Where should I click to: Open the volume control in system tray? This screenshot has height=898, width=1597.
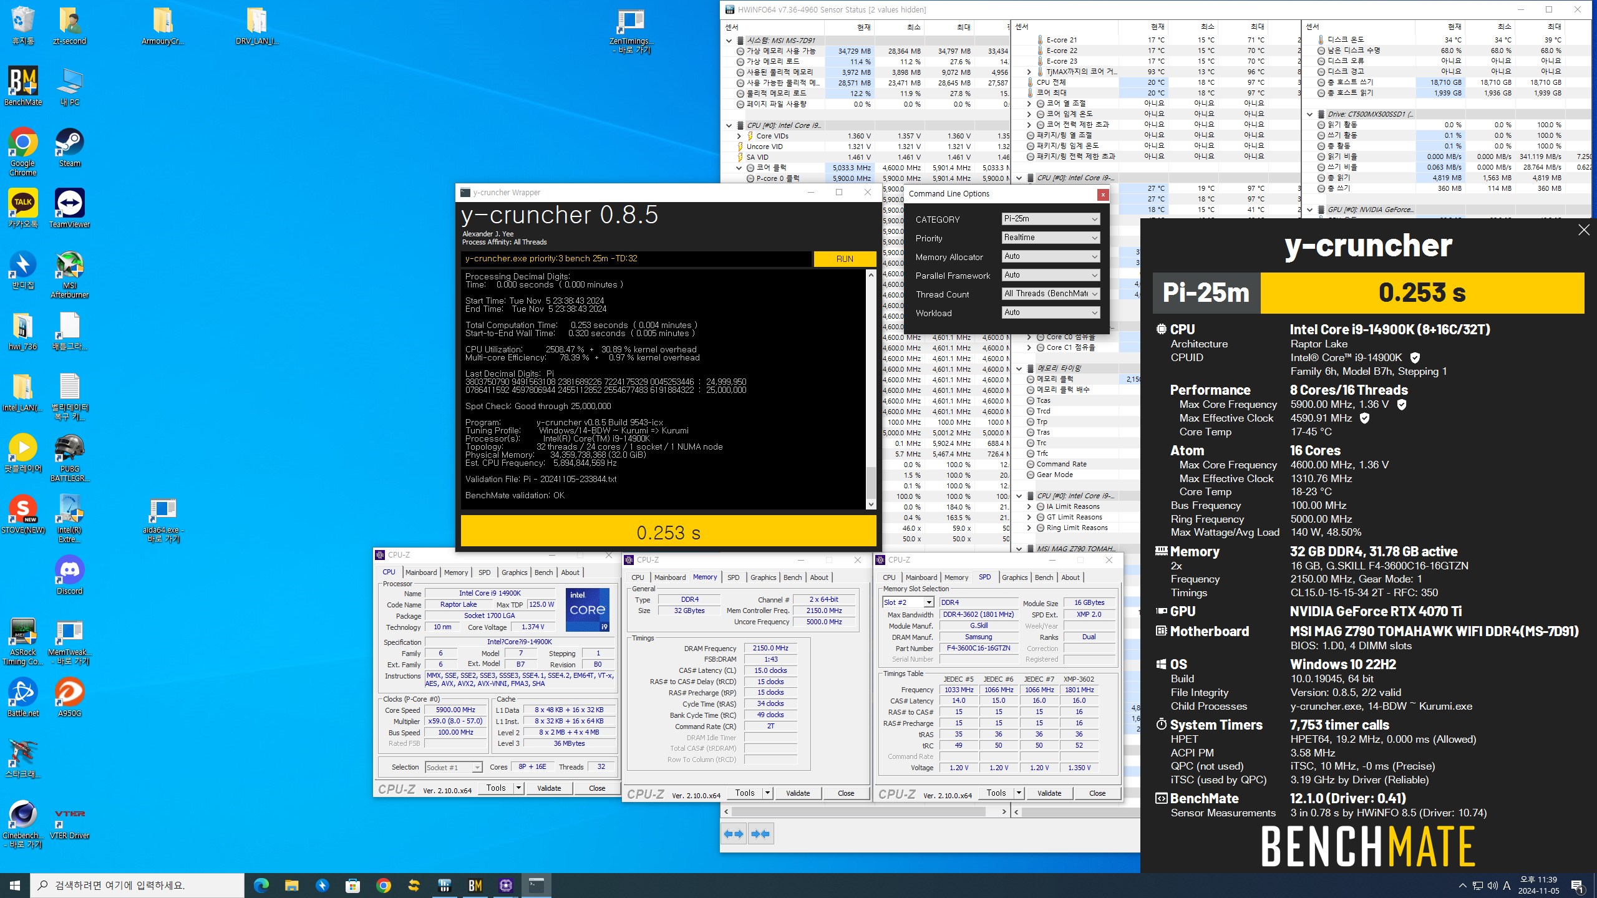(1492, 886)
